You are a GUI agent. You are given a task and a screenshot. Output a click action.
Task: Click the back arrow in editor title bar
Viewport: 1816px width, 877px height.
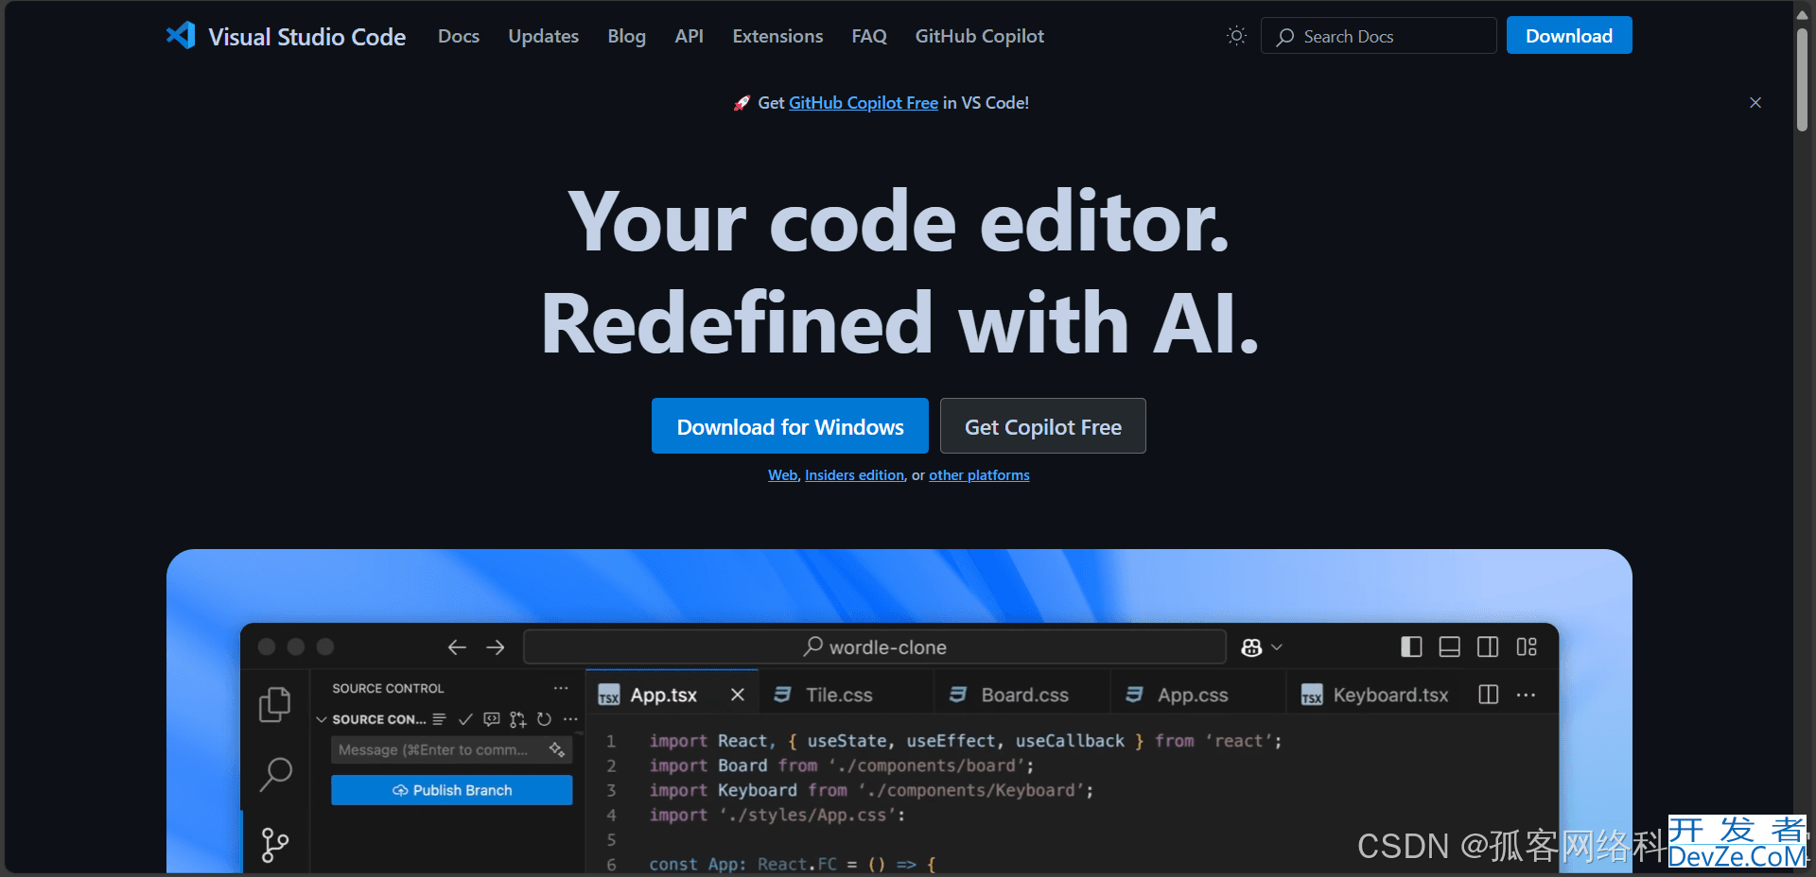[457, 647]
